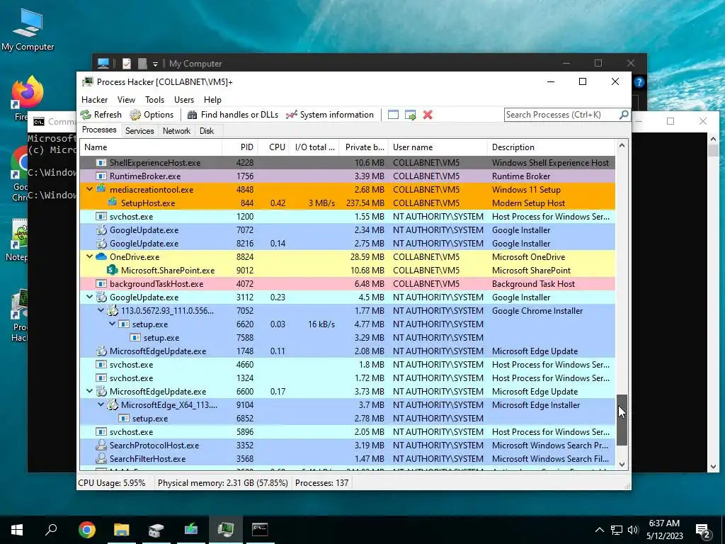Collapse the 113.0.5672.93 Chrome installer node

[101, 310]
